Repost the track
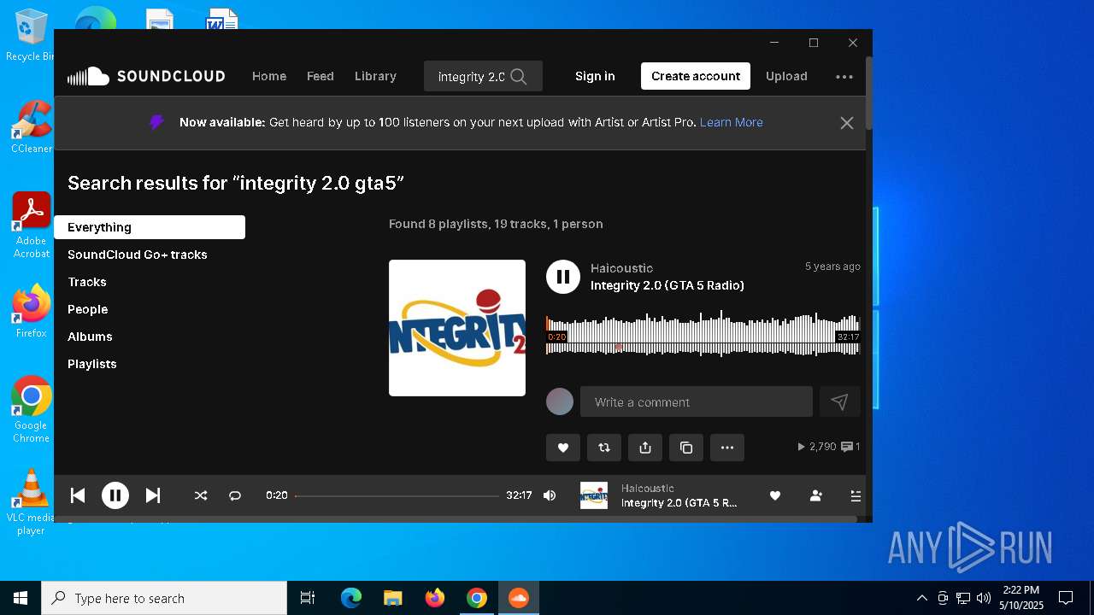 (604, 448)
